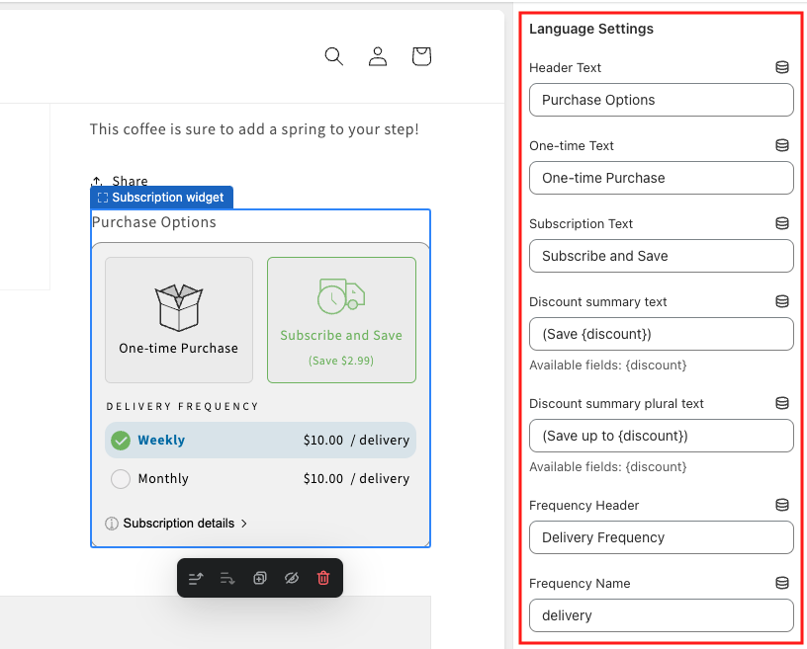Click the info icon next to Subscription details
Viewport: 807px width, 649px height.
point(112,524)
